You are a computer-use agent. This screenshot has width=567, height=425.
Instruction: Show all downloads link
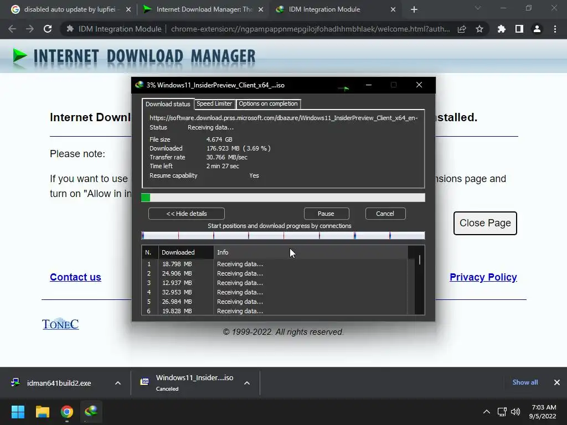tap(525, 382)
